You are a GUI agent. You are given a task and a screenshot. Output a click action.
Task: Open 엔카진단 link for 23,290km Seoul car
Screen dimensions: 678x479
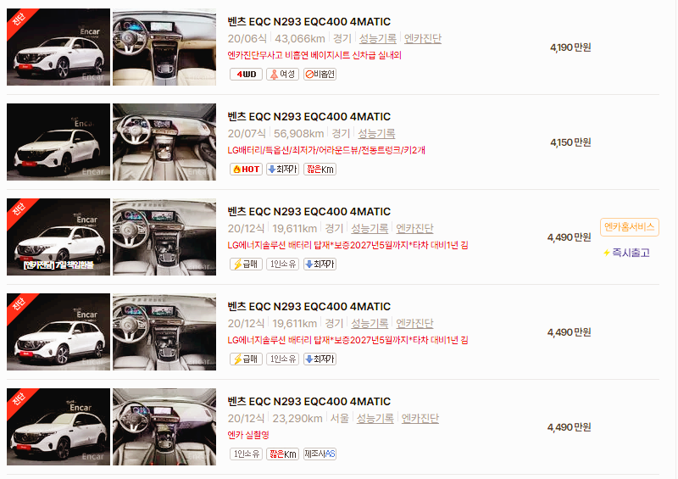pos(420,419)
